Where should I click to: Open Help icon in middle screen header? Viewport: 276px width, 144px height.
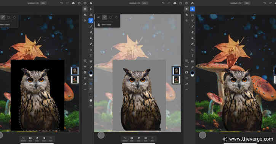coord(187,3)
